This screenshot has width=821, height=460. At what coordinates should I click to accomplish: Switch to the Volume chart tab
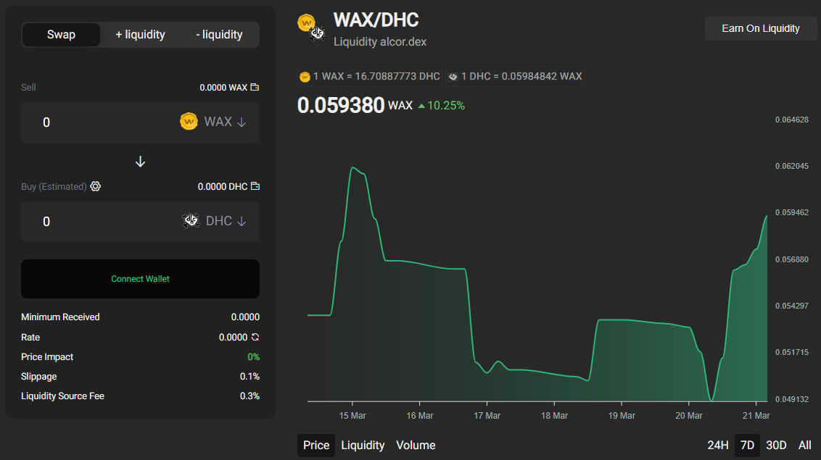coord(416,445)
